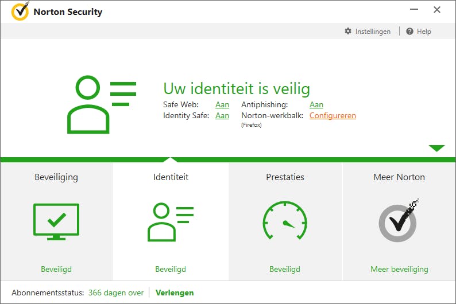
Task: Click the Norton checkmark logo icon
Action: [20, 11]
